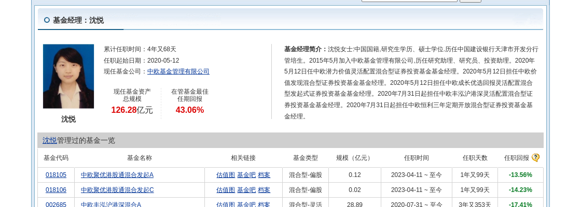Image resolution: width=581 pixels, height=207 pixels.
Task: Click the 0.02 scale cell
Action: tap(355, 190)
